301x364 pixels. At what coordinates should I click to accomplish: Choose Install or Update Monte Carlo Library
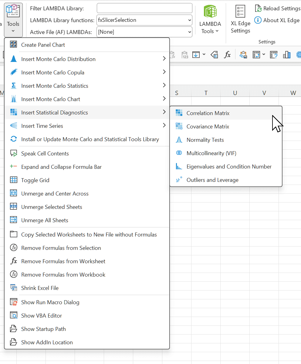(x=87, y=139)
